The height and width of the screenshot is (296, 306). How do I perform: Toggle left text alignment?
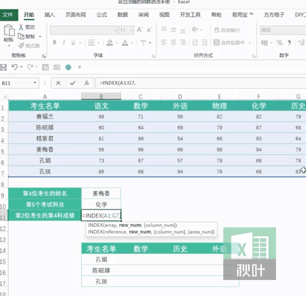pyautogui.click(x=164, y=42)
